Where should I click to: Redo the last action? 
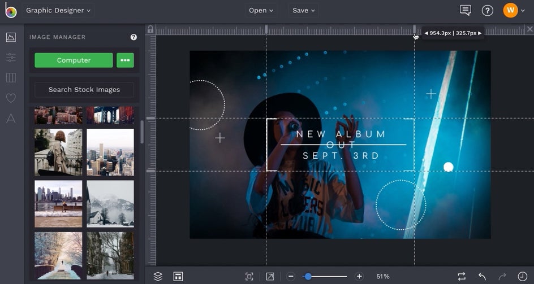pyautogui.click(x=502, y=276)
